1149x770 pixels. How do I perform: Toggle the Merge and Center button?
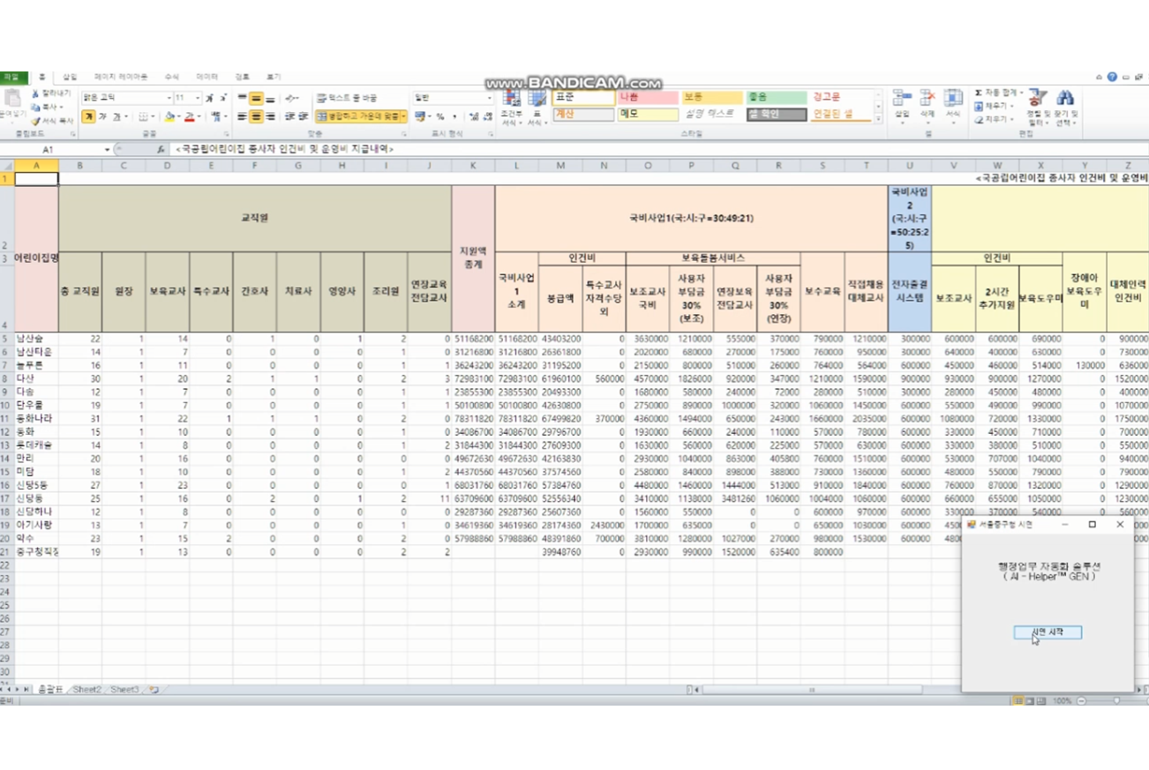click(361, 116)
